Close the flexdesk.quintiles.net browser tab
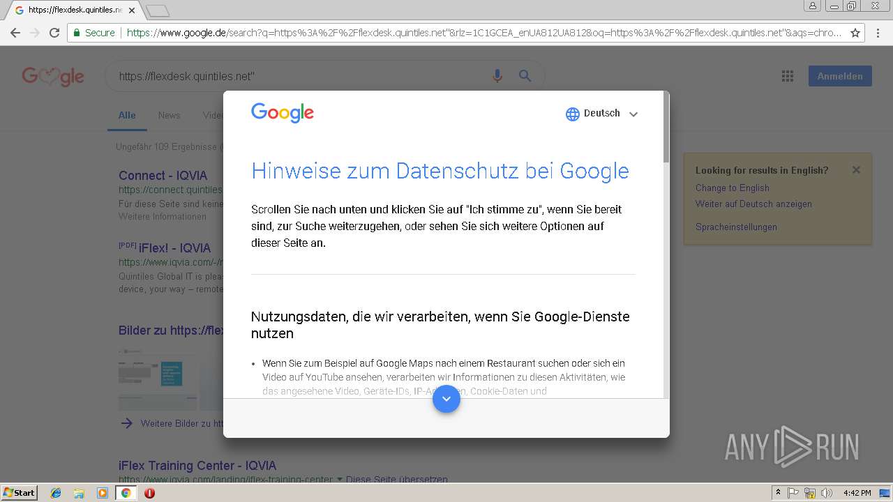 pos(132,10)
